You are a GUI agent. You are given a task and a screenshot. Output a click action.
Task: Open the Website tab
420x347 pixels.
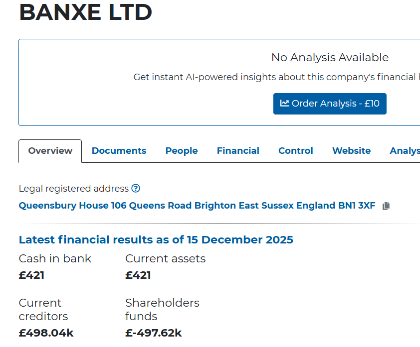[x=351, y=150]
